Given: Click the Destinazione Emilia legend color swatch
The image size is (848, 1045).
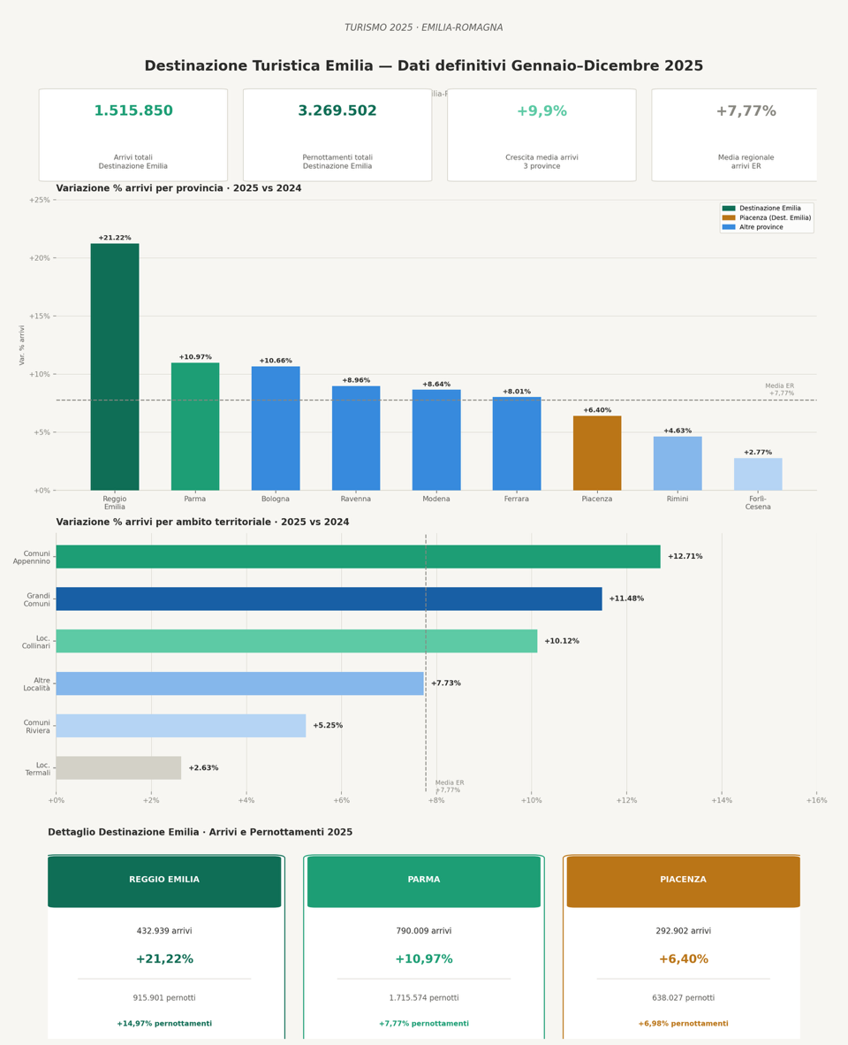Looking at the screenshot, I should click(x=729, y=209).
